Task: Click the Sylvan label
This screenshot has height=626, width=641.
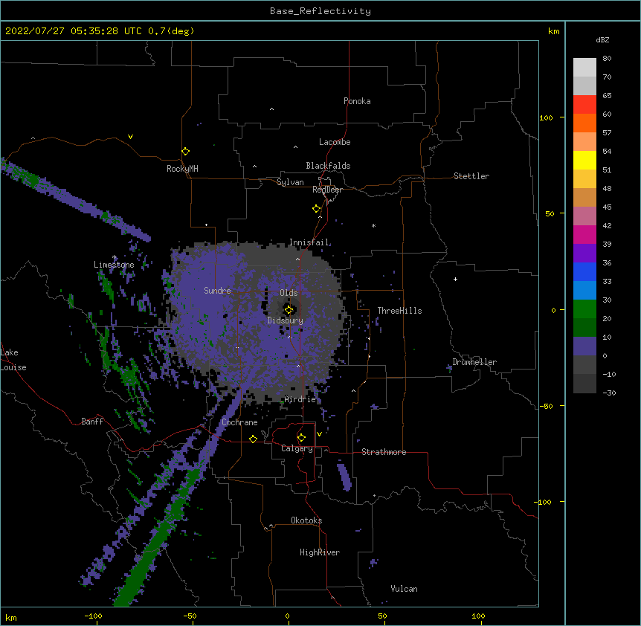Action: click(x=290, y=182)
